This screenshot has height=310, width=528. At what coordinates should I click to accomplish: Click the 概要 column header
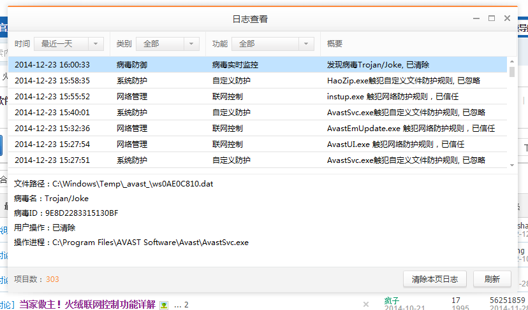tap(335, 44)
